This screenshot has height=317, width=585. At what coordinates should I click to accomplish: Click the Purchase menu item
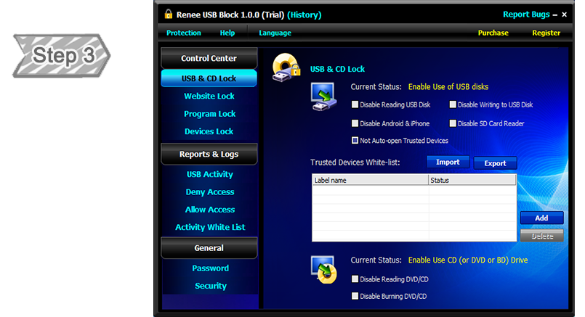pos(493,33)
